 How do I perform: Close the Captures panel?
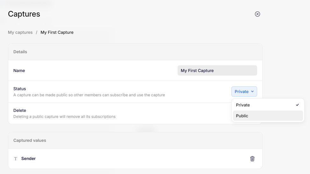click(x=257, y=14)
